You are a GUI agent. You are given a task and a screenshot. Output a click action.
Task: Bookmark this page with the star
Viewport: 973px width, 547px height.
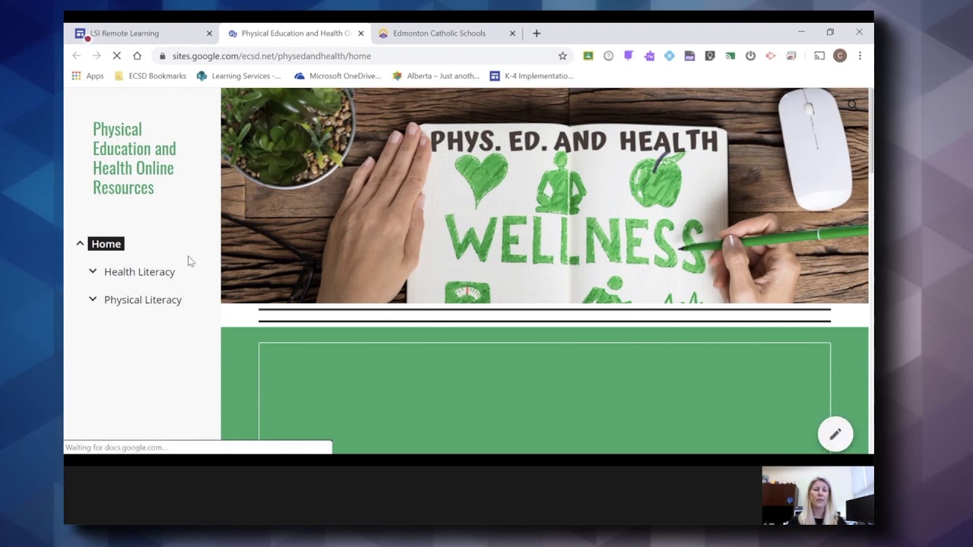(x=563, y=55)
